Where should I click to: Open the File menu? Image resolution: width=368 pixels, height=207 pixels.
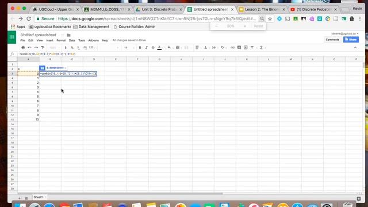[22, 40]
